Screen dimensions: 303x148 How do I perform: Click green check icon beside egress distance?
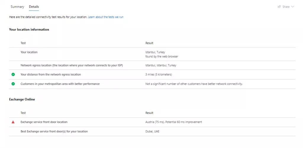(x=13, y=75)
